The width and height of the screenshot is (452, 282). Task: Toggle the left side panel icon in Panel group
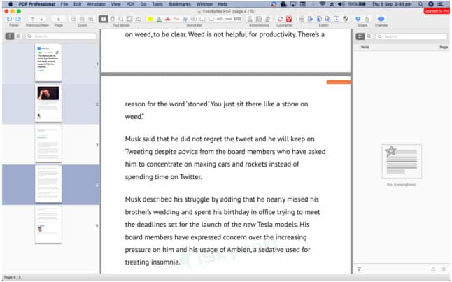[x=10, y=19]
